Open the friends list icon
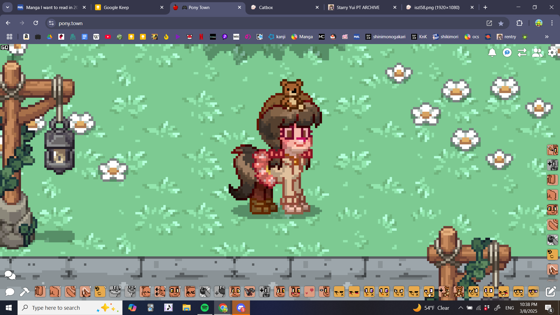This screenshot has width=560, height=315. [537, 52]
